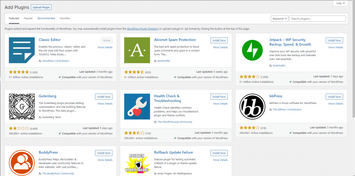The height and width of the screenshot is (176, 355).
Task: Open the Keyword search type dropdown
Action: 279,19
